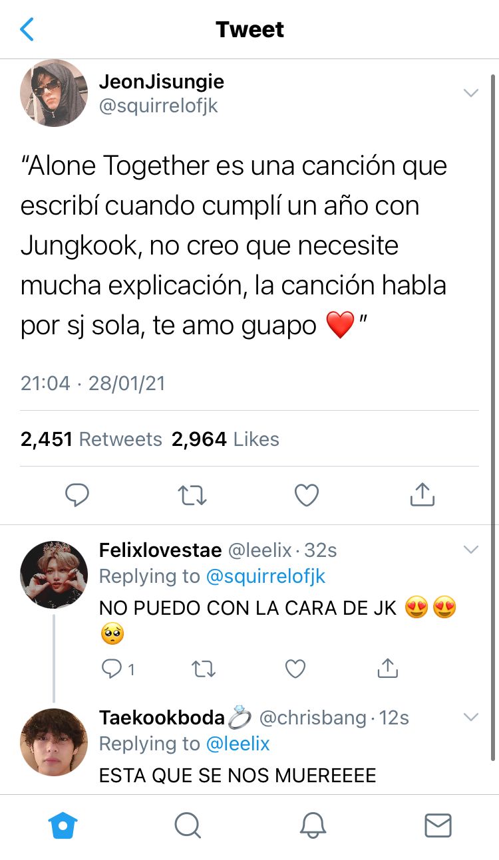Open the @leelix mention link
This screenshot has width=499, height=860.
pos(238,744)
